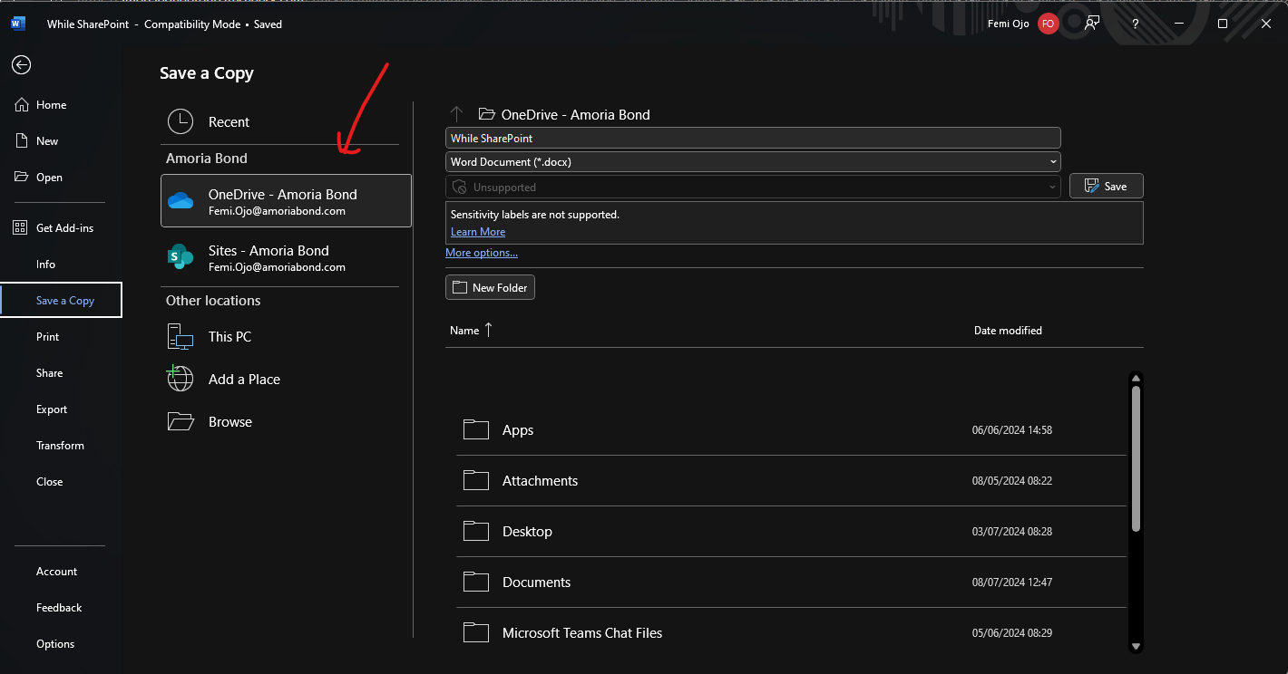Click the New document icon

pyautogui.click(x=22, y=141)
